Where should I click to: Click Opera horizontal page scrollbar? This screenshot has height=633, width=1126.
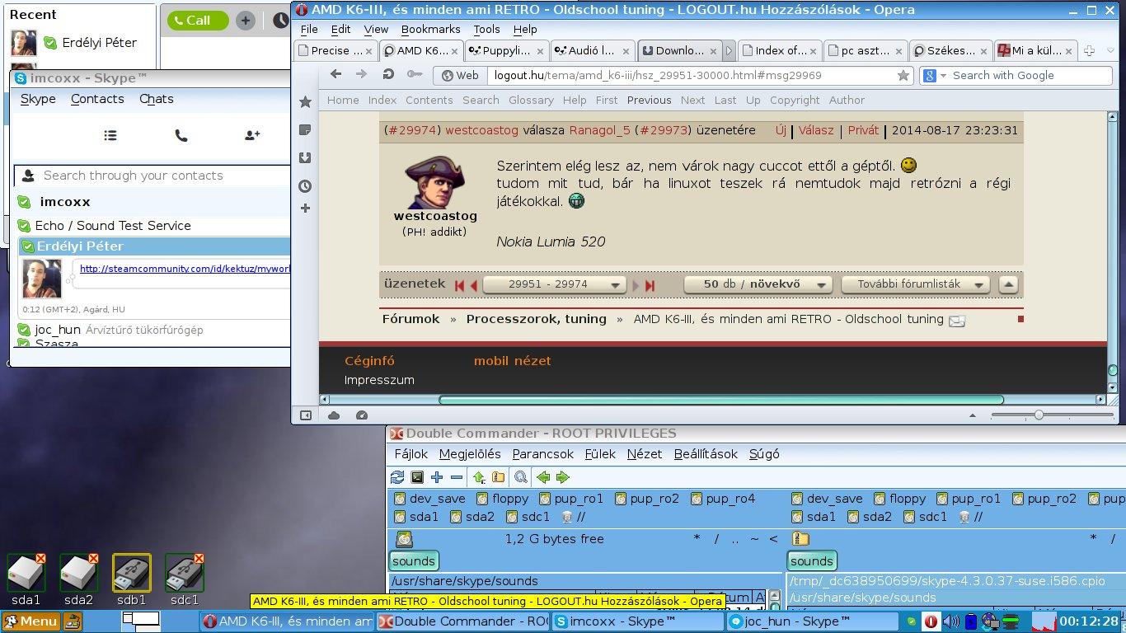point(721,401)
